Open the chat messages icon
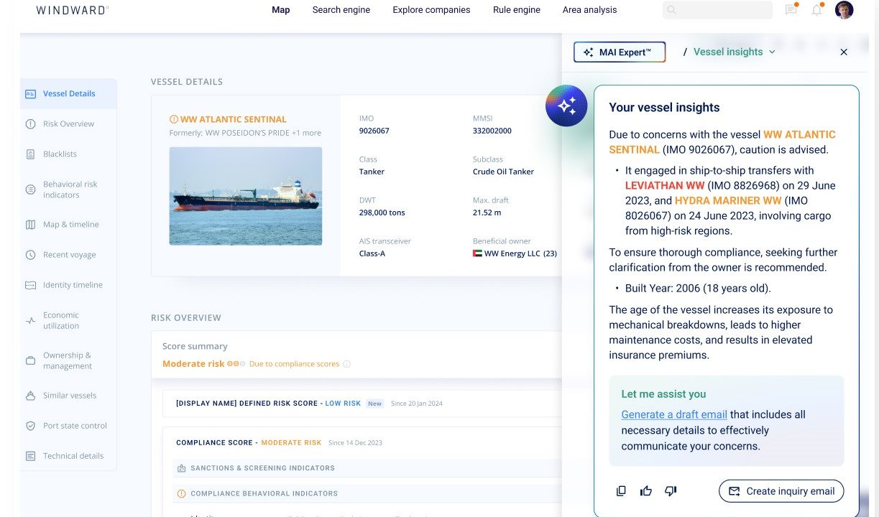Screen dimensions: 879x517 pyautogui.click(x=791, y=10)
